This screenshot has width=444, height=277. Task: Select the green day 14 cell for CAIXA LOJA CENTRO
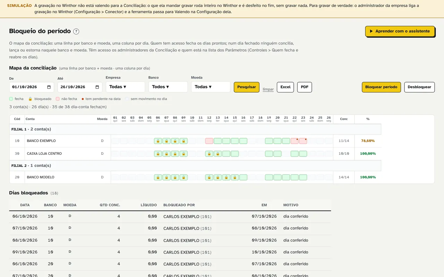[226, 154]
